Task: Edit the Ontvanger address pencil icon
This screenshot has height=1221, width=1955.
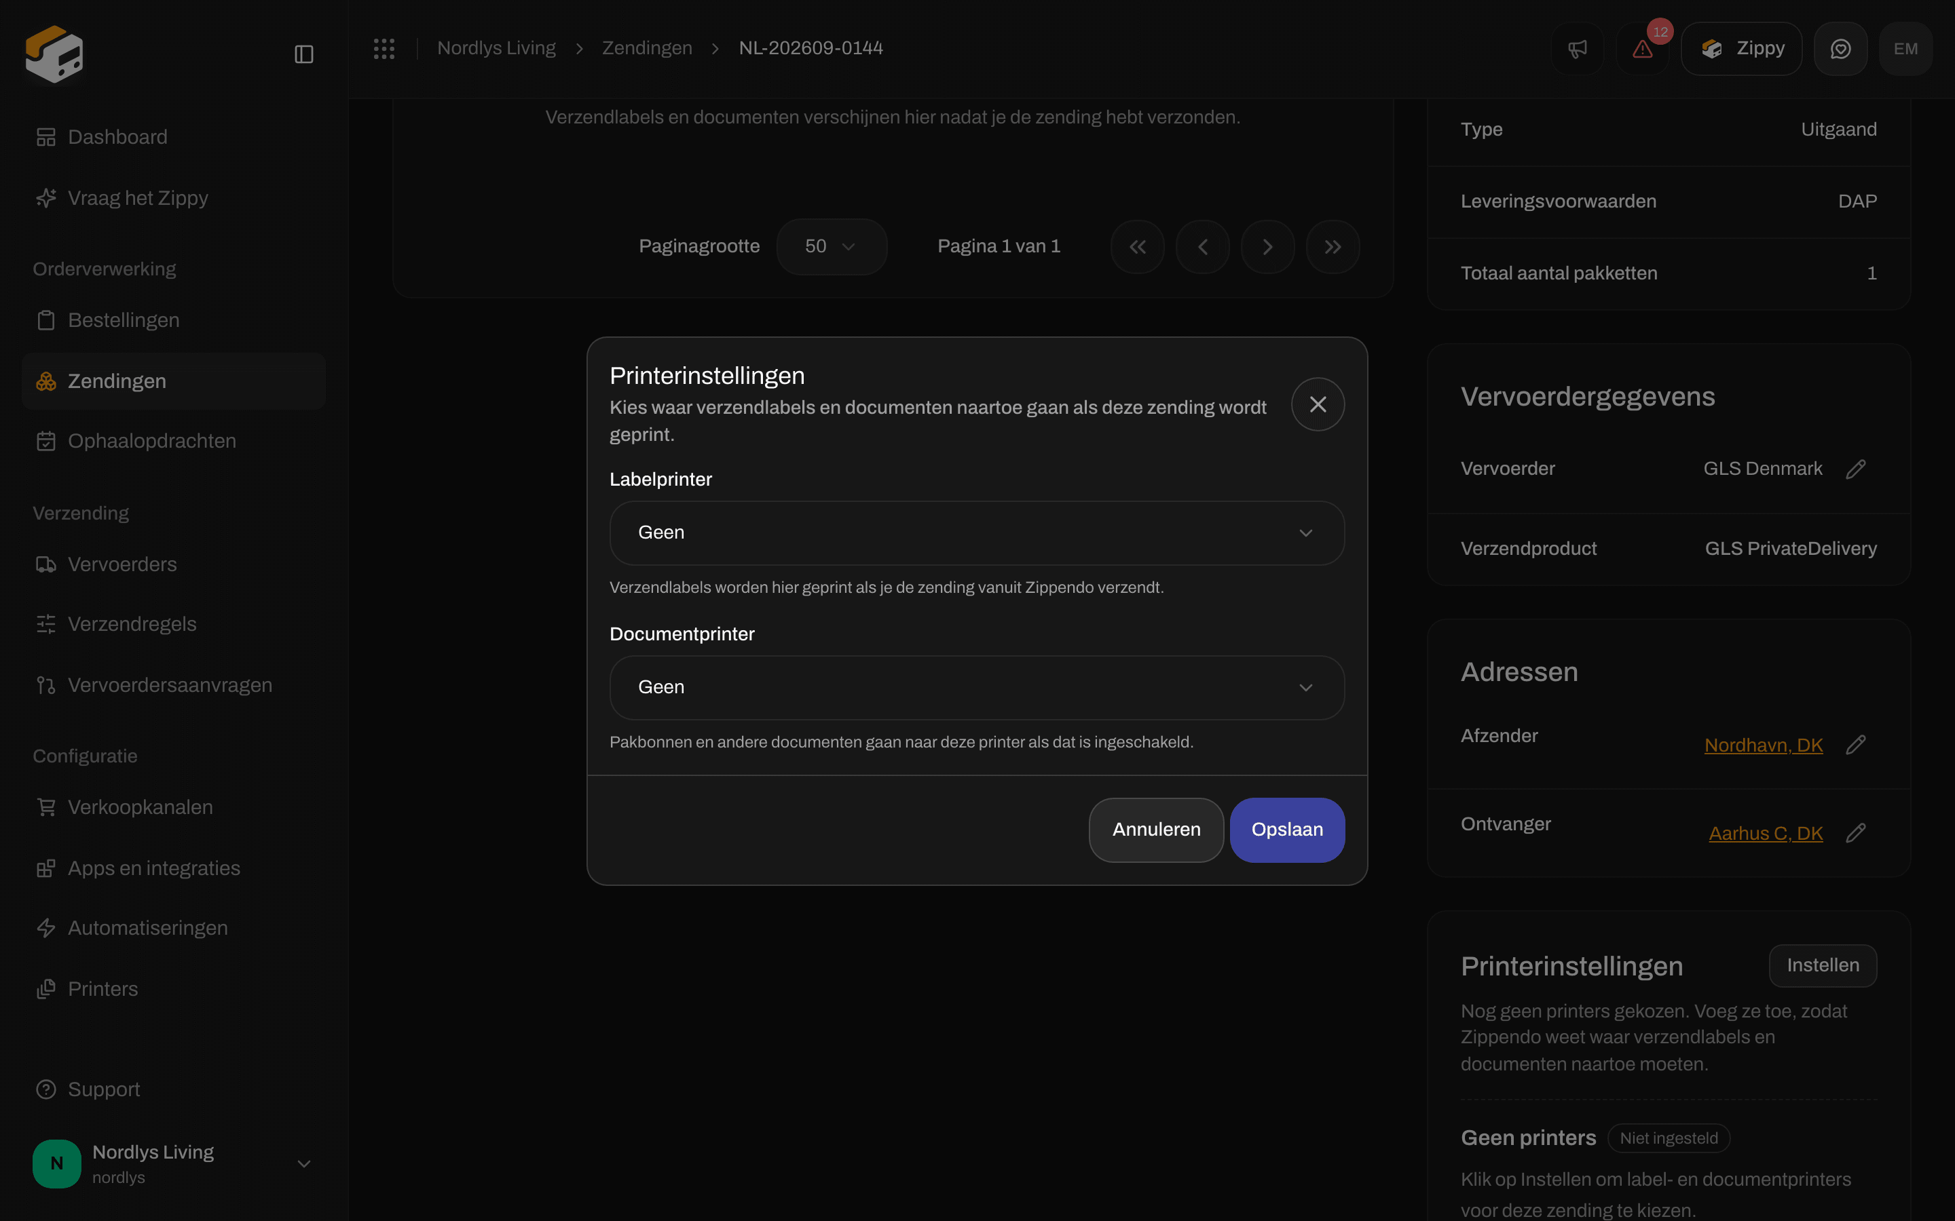Action: point(1856,832)
